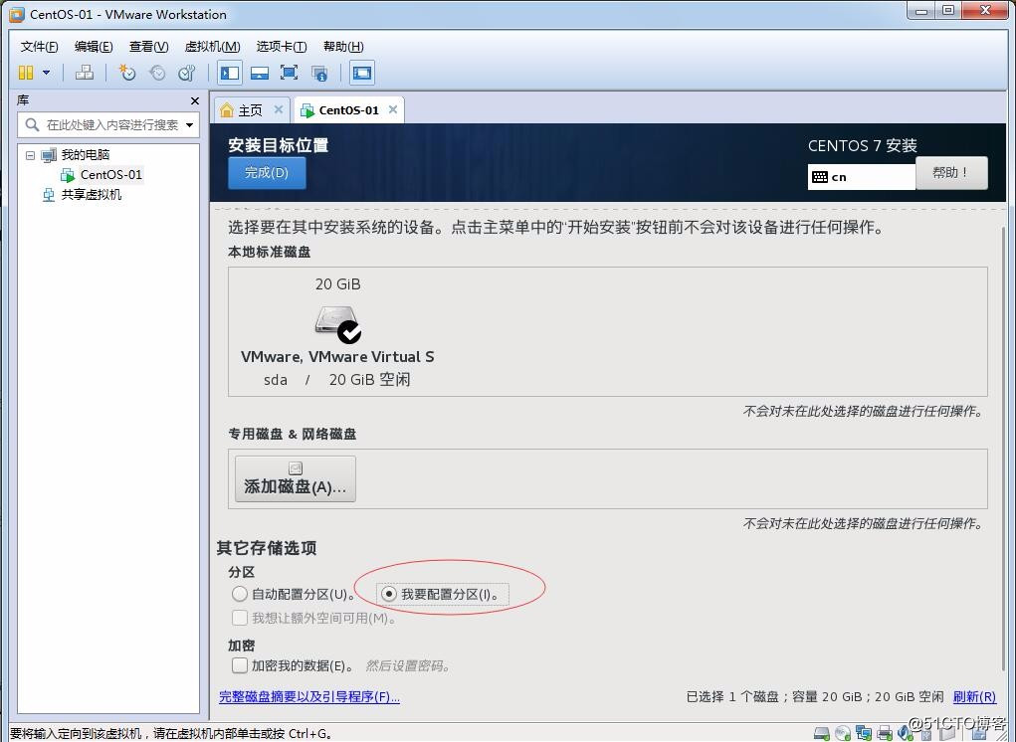Open the 文件(F) menu
This screenshot has height=742, width=1016.
click(x=39, y=47)
